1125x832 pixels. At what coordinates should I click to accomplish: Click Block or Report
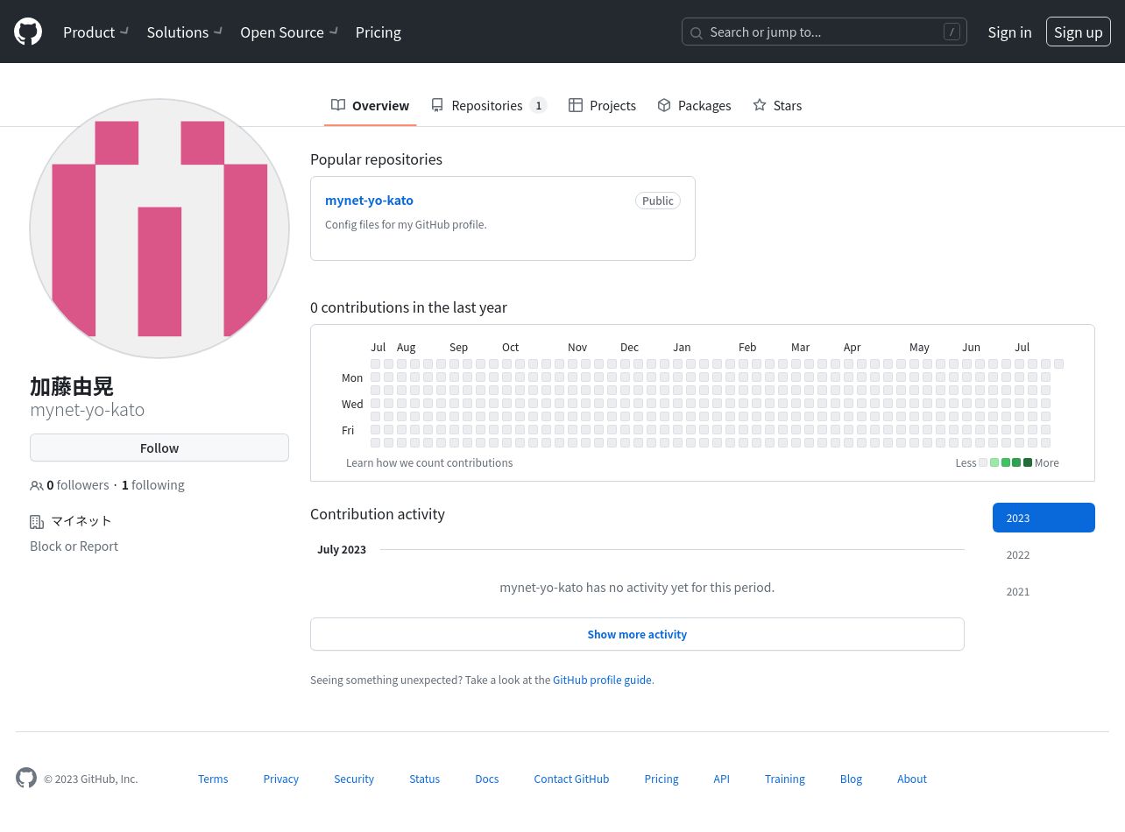tap(74, 546)
